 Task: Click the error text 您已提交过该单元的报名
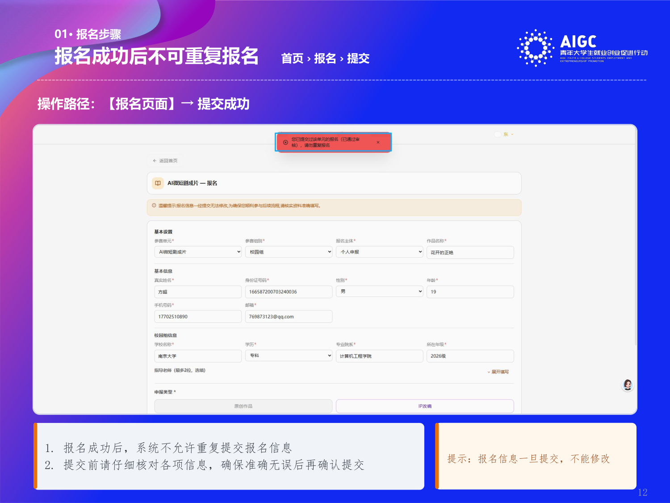[326, 142]
